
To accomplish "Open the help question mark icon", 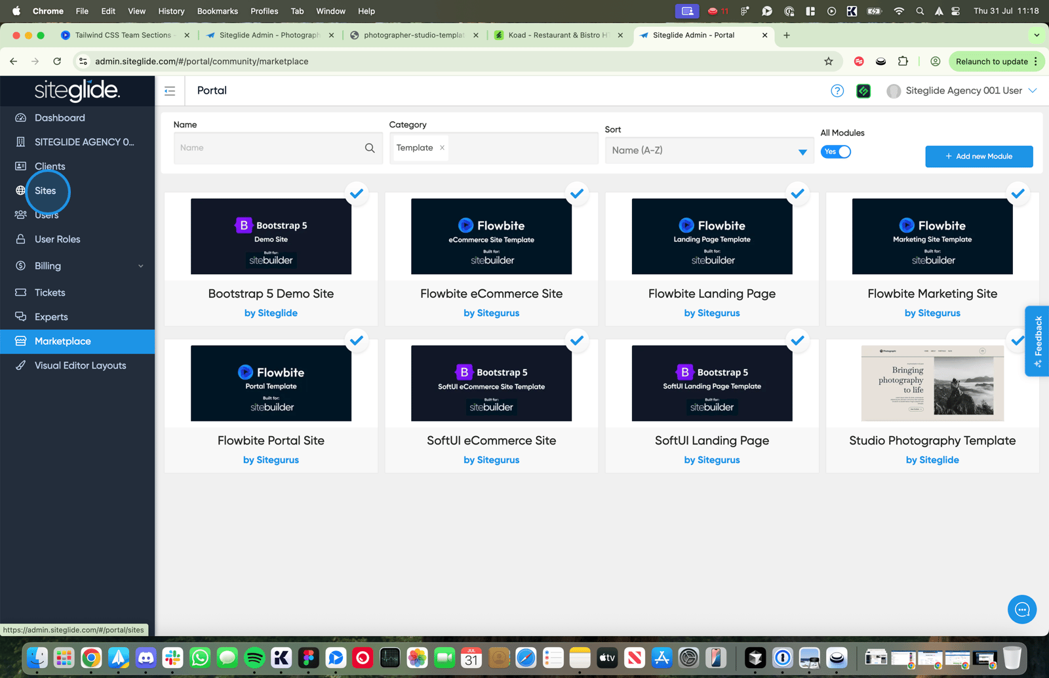I will [x=837, y=91].
